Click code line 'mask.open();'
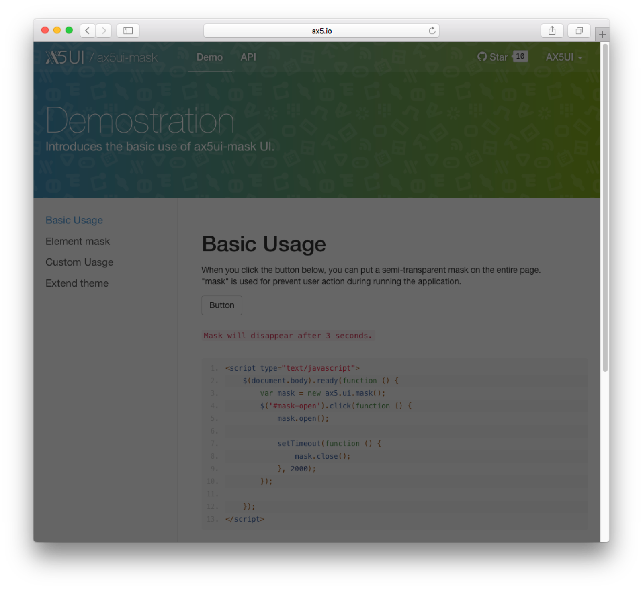Image resolution: width=643 pixels, height=590 pixels. tap(303, 418)
